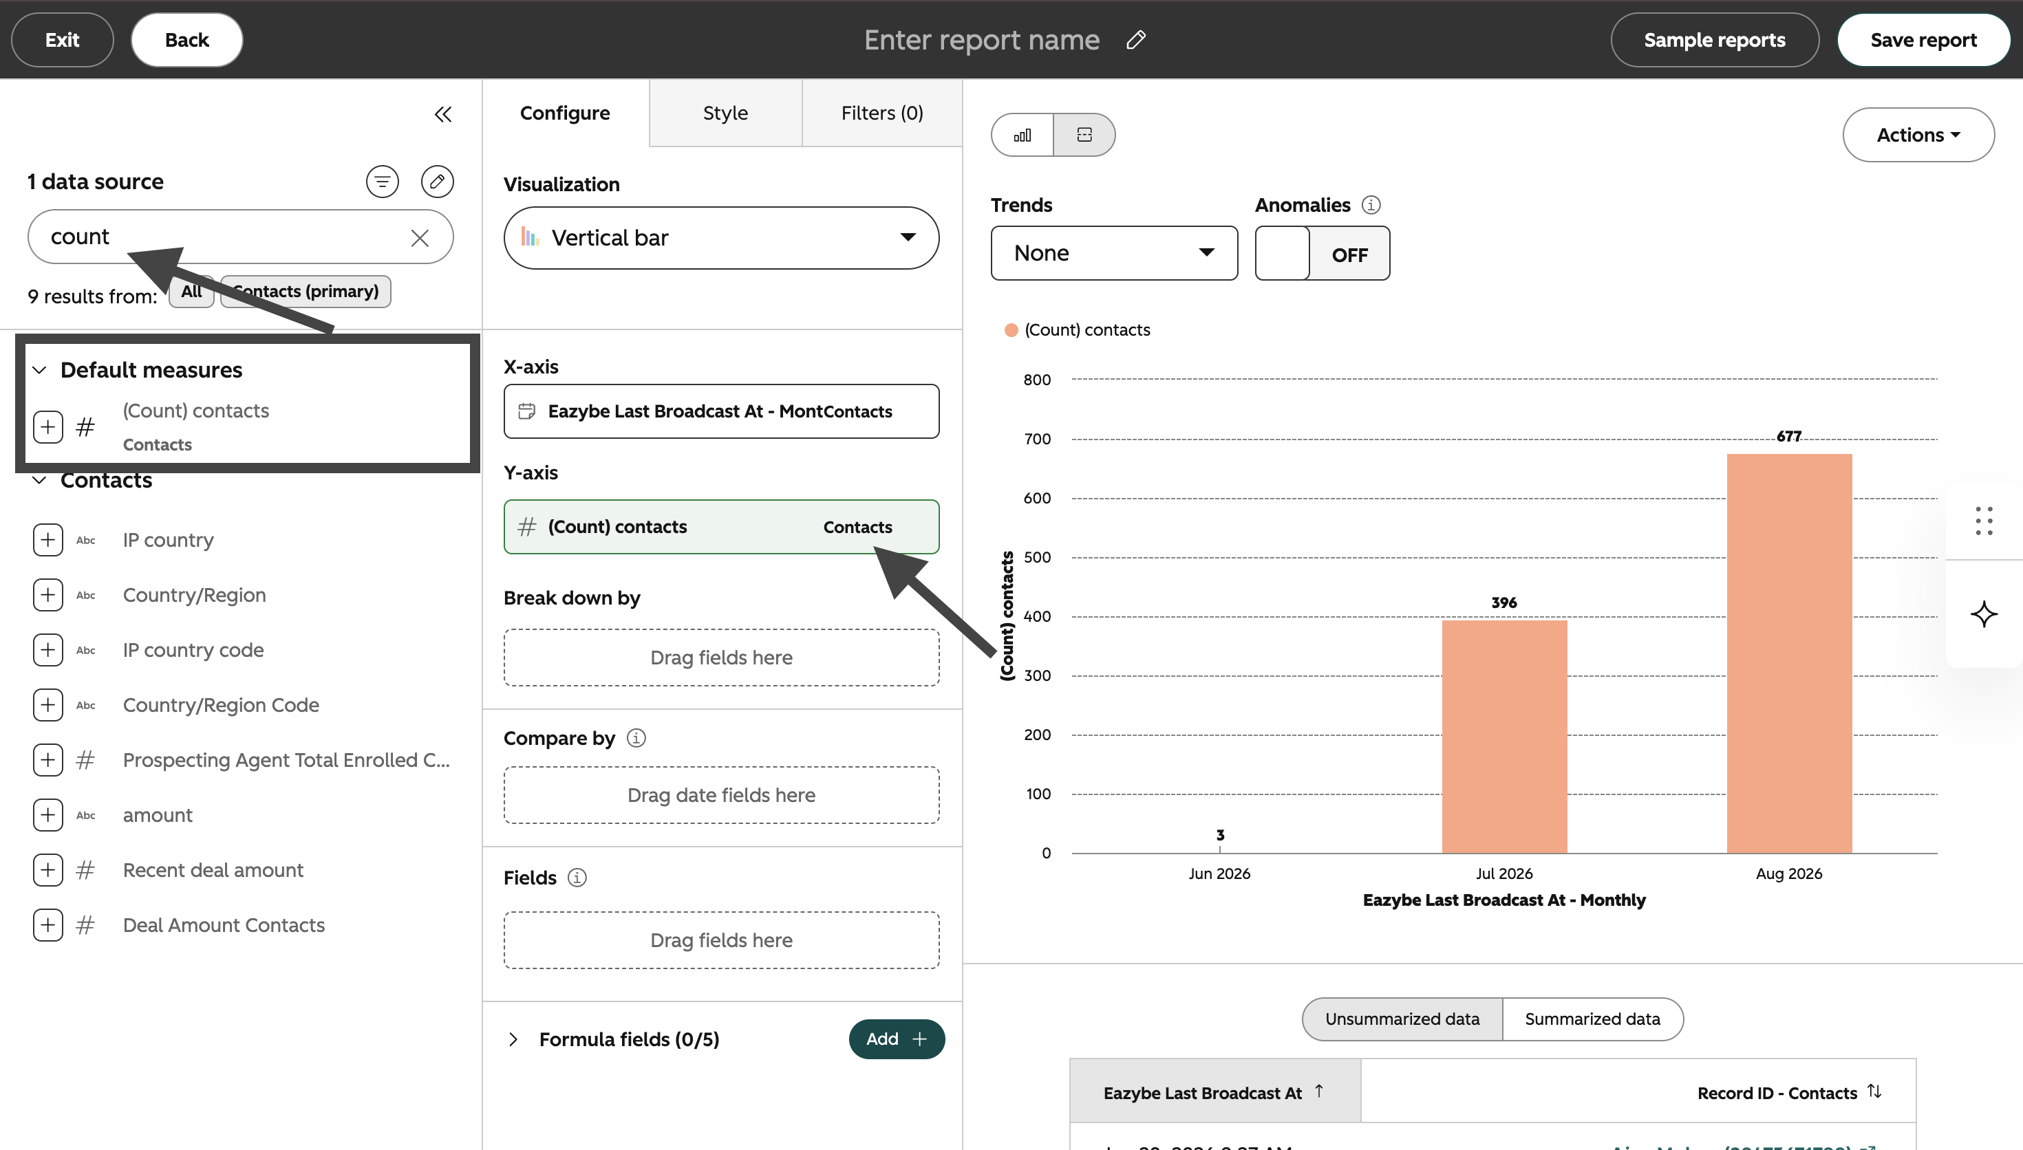
Task: Click the Enter report name title
Action: click(x=981, y=39)
